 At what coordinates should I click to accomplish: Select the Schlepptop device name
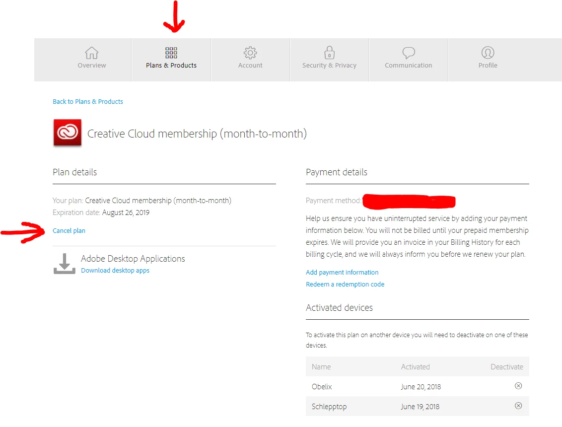329,407
